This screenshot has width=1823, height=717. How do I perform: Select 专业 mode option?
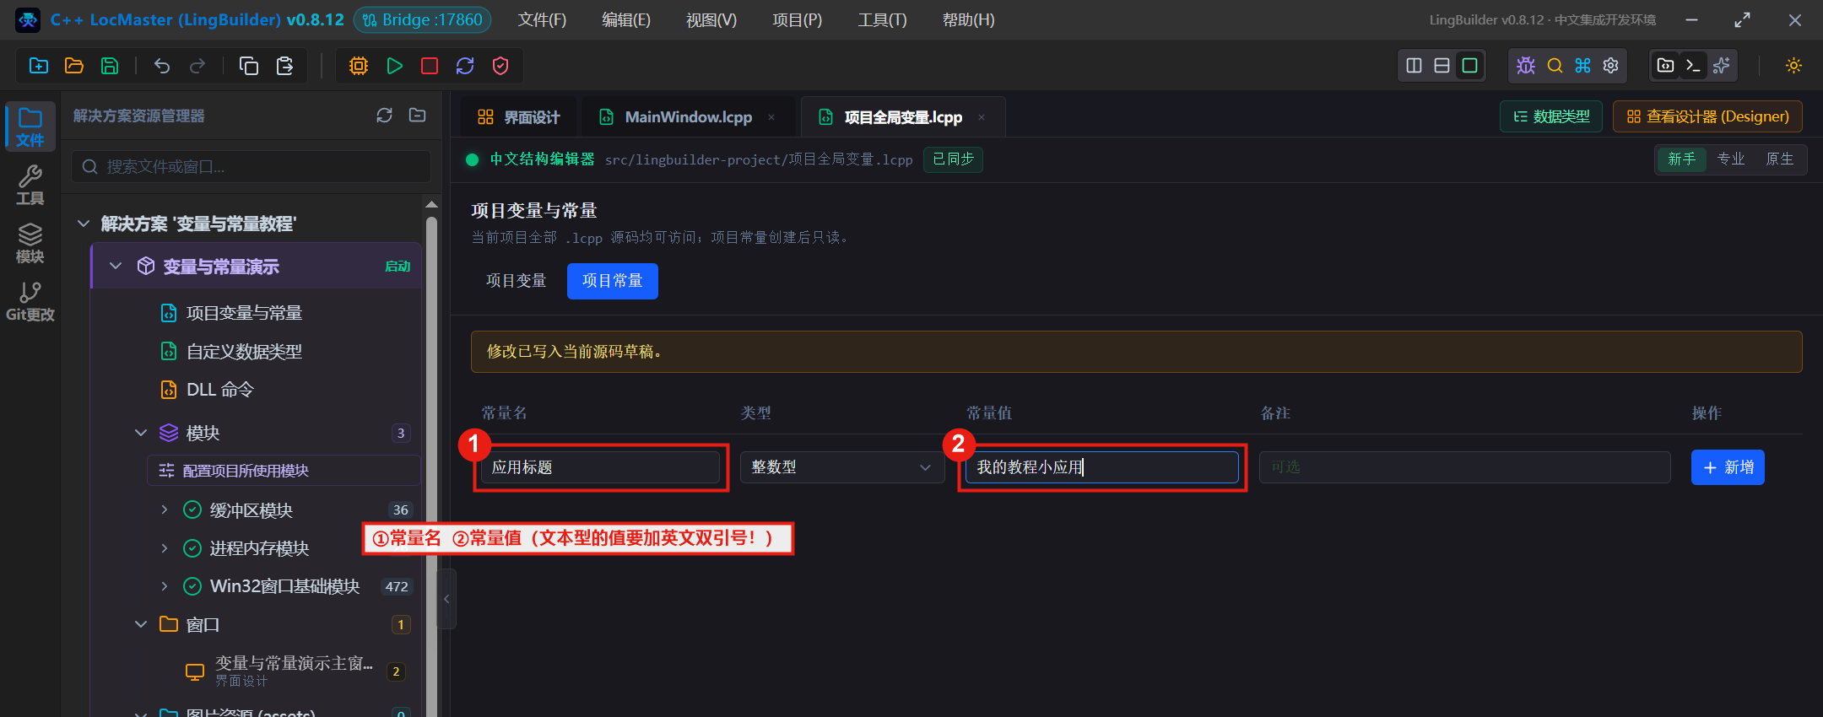click(x=1730, y=159)
